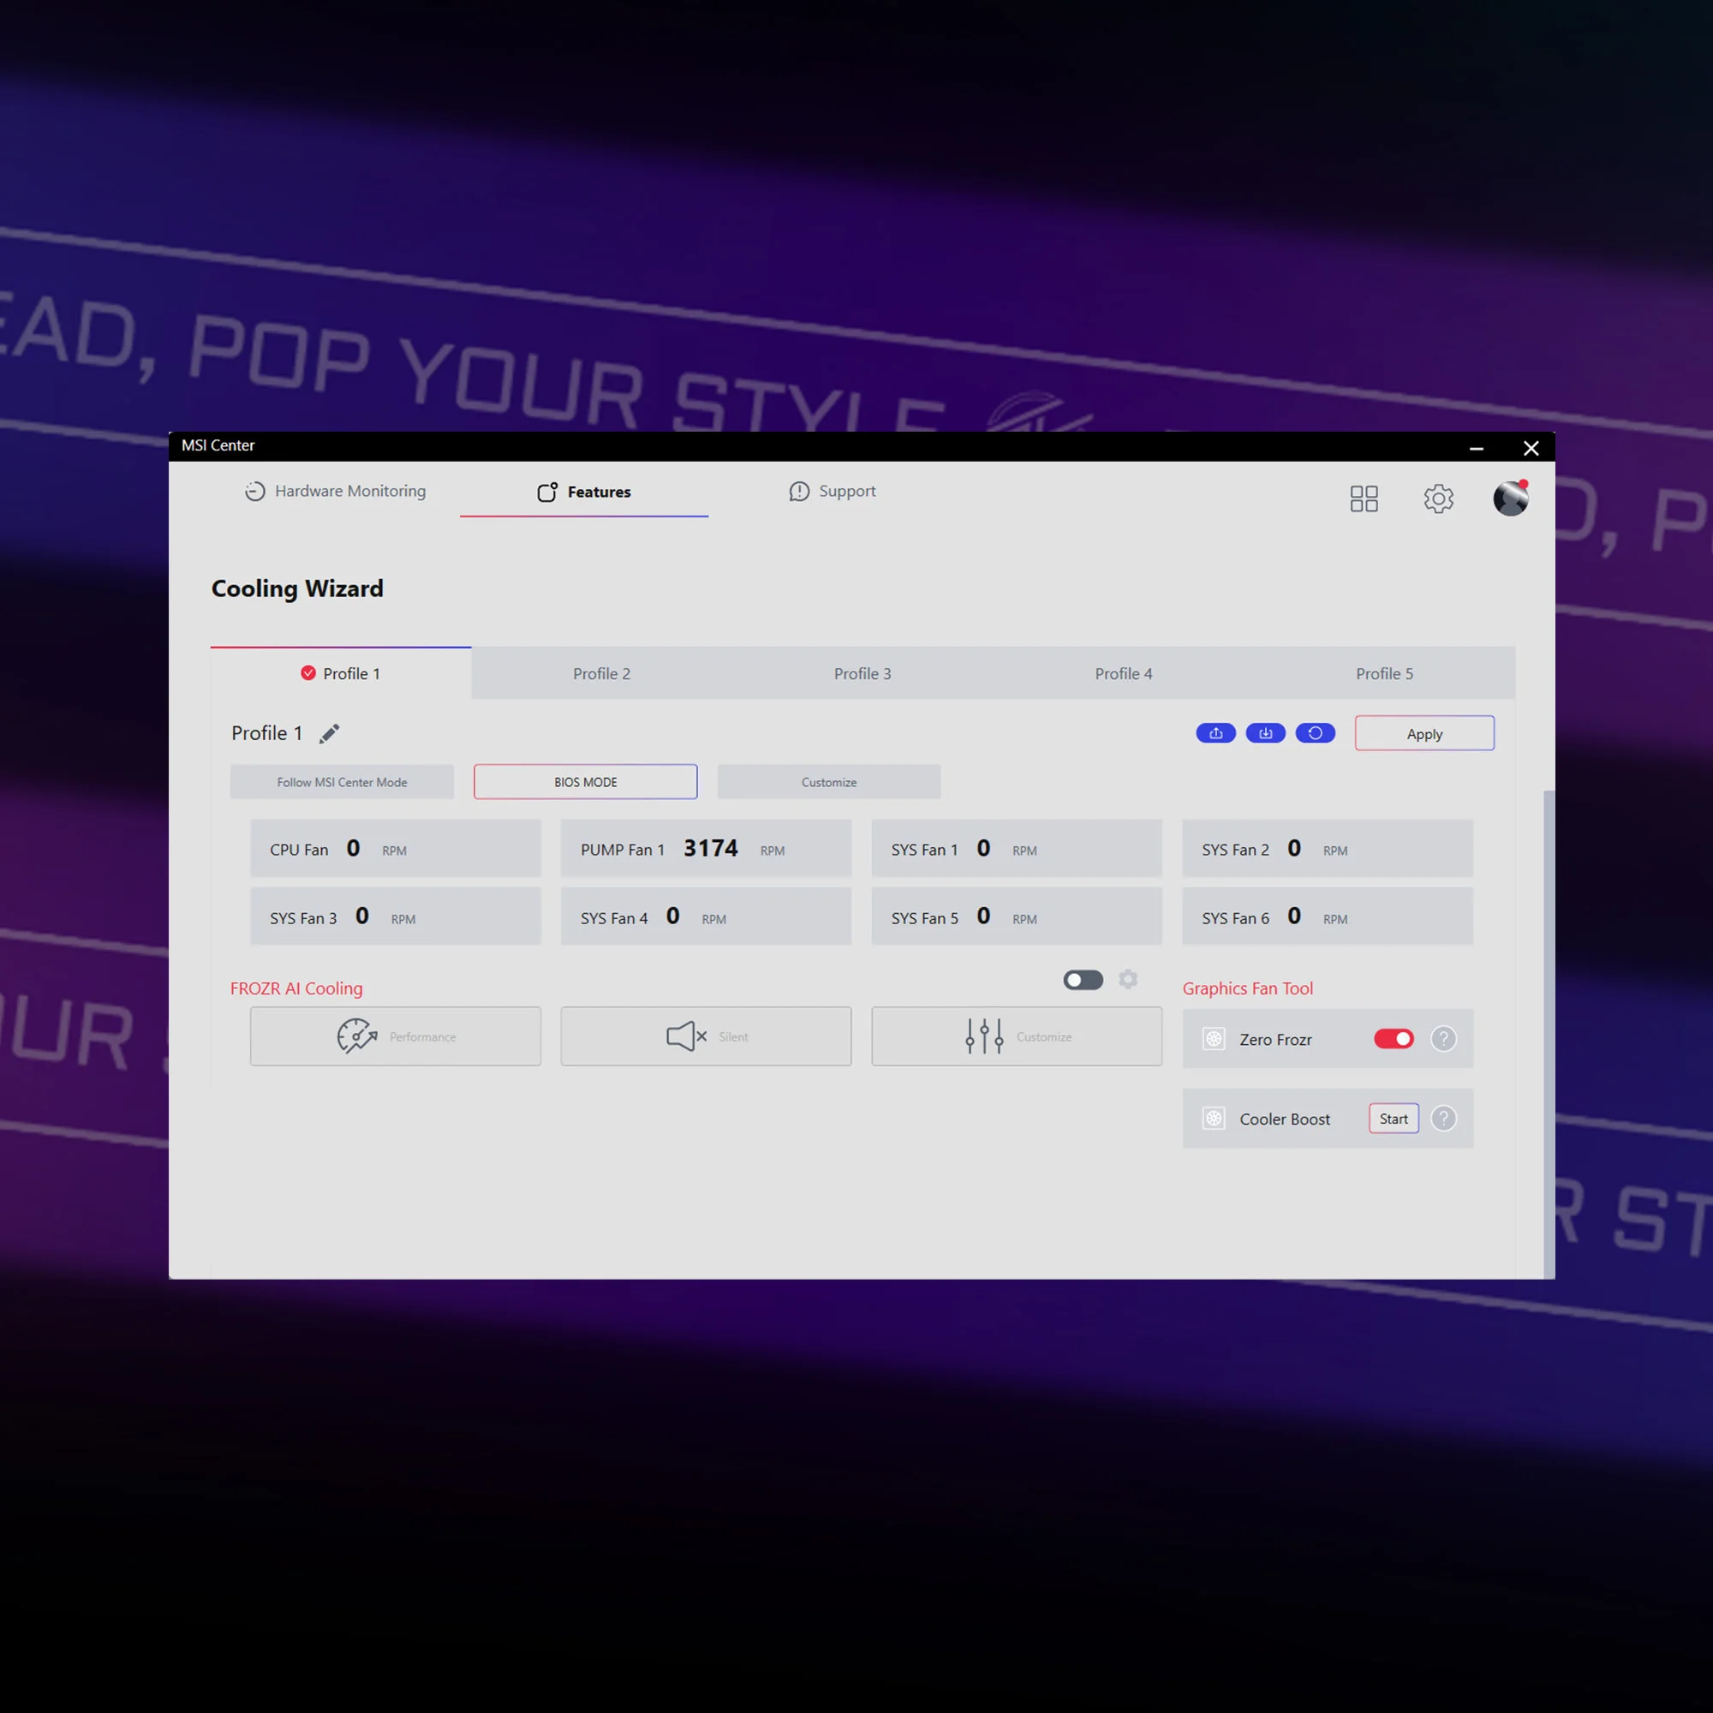This screenshot has height=1713, width=1713.
Task: Select the SYS Fan 6 tile
Action: [1328, 916]
